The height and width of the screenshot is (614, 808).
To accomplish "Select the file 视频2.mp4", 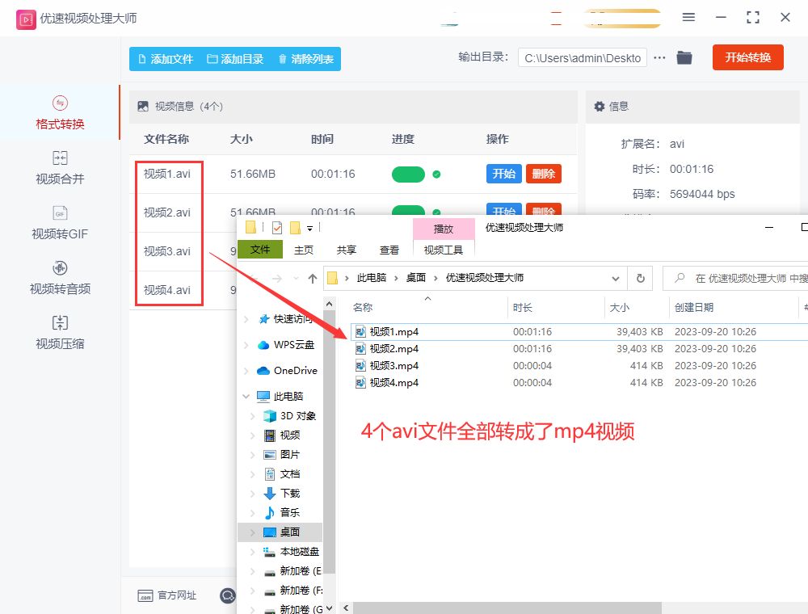I will pyautogui.click(x=393, y=349).
